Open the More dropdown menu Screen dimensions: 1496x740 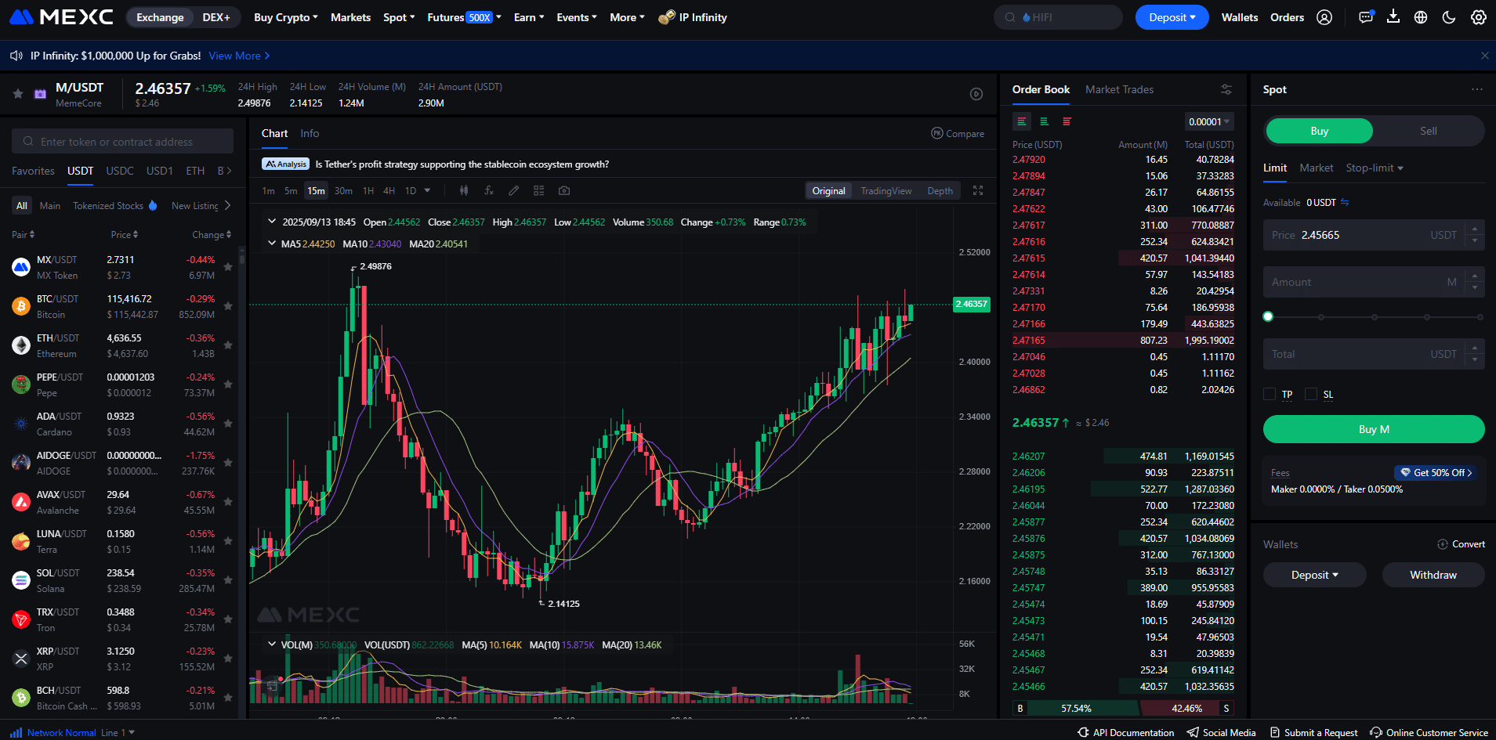627,17
